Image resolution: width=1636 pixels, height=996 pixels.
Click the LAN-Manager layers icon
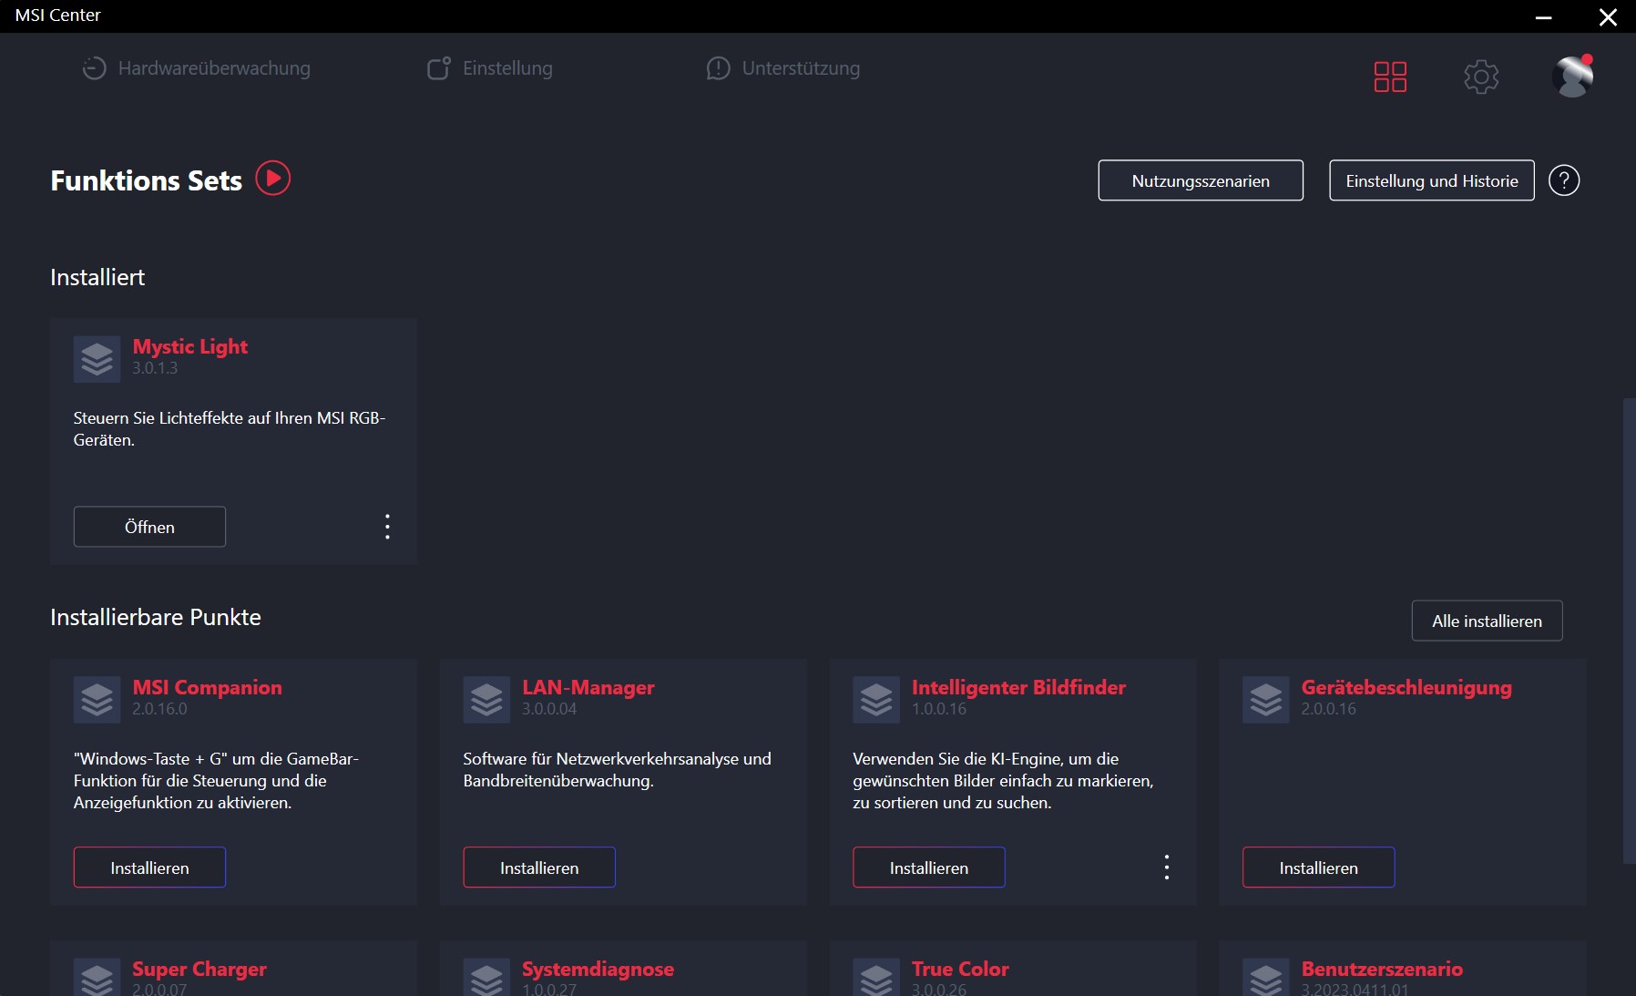486,700
